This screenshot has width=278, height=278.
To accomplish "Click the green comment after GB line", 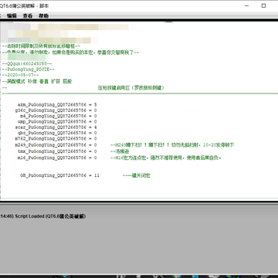I will 137,175.
